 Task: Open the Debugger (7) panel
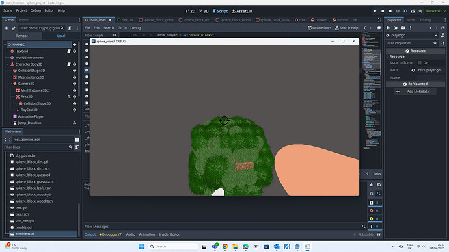(x=111, y=234)
